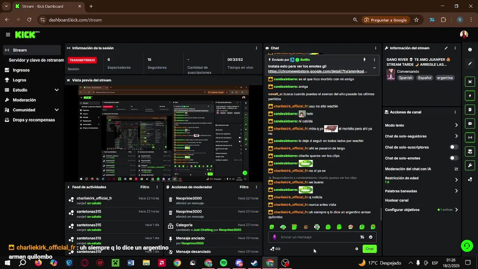Open the emoji picker in message box
Image resolution: width=478 pixels, height=269 pixels.
click(x=370, y=237)
